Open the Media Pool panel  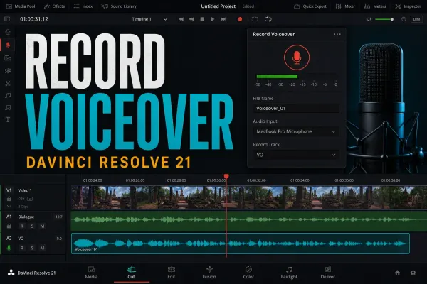[21, 6]
